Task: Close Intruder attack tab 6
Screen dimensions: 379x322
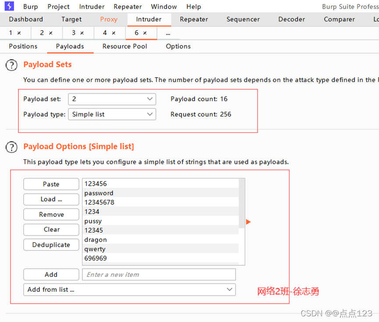Action: 145,33
